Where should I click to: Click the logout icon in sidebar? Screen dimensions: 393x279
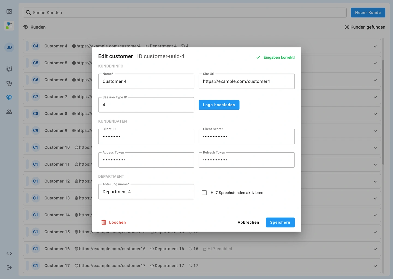[x=9, y=268]
